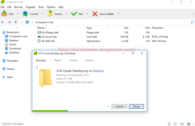Switch to the Console tab
The width and height of the screenshot is (195, 126).
(73, 60)
